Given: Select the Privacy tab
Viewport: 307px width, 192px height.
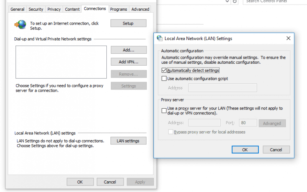Looking at the screenshot, I should point(54,9).
